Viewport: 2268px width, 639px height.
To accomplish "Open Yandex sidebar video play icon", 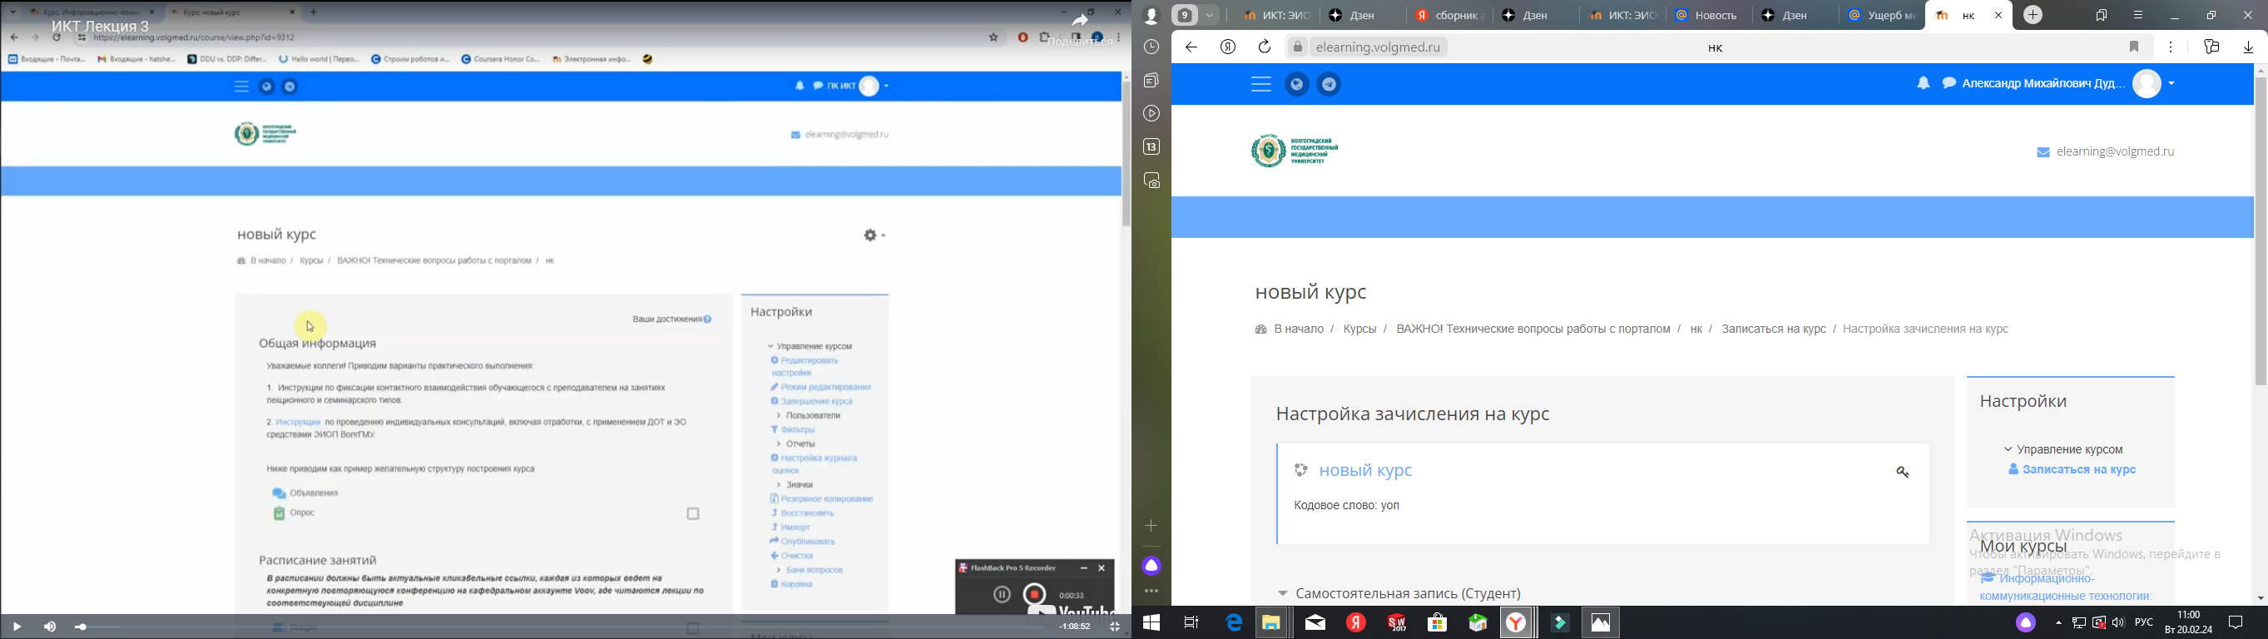I will tap(1151, 113).
